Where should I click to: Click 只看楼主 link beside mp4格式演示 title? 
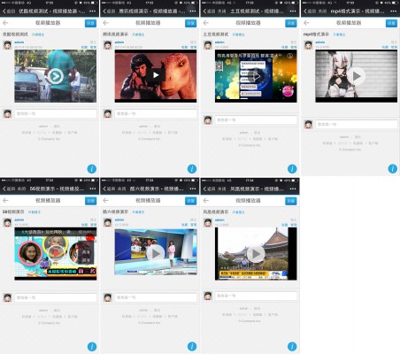pos(339,35)
